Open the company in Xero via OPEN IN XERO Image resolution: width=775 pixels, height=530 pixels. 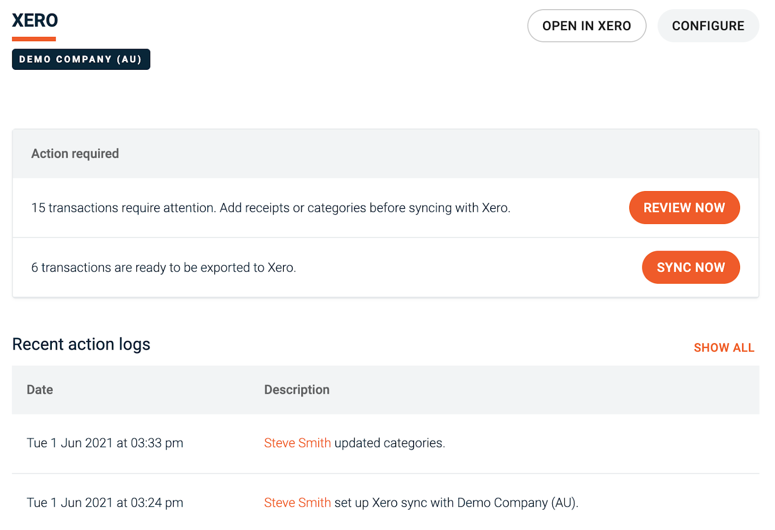point(586,26)
